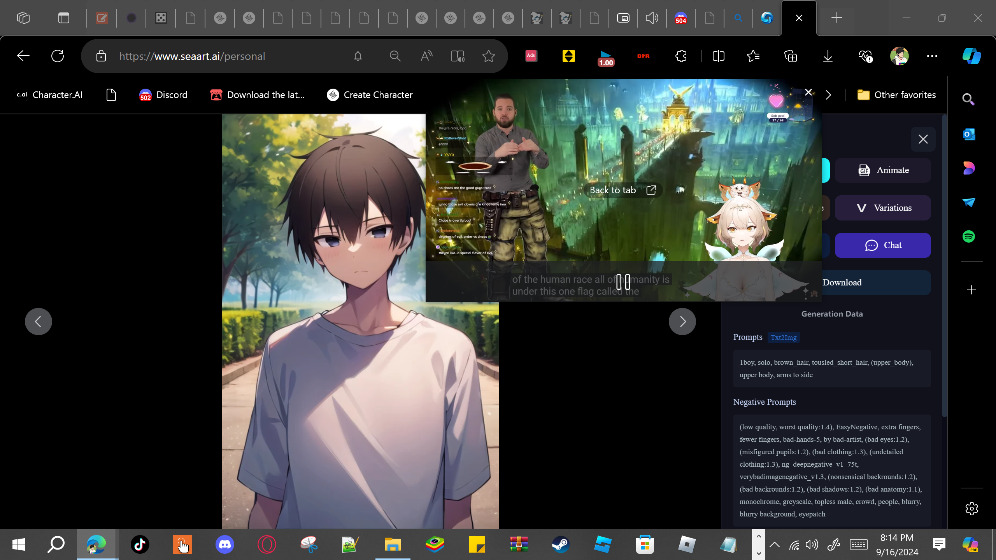
Task: Open TikTok from the taskbar
Action: [x=140, y=544]
